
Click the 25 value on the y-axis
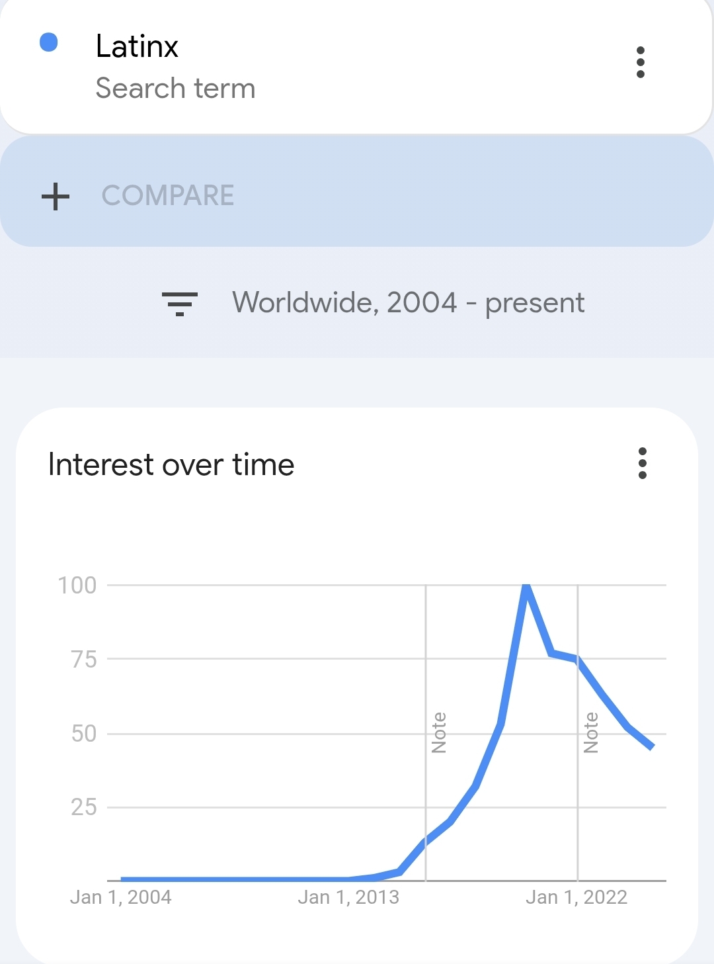(84, 807)
